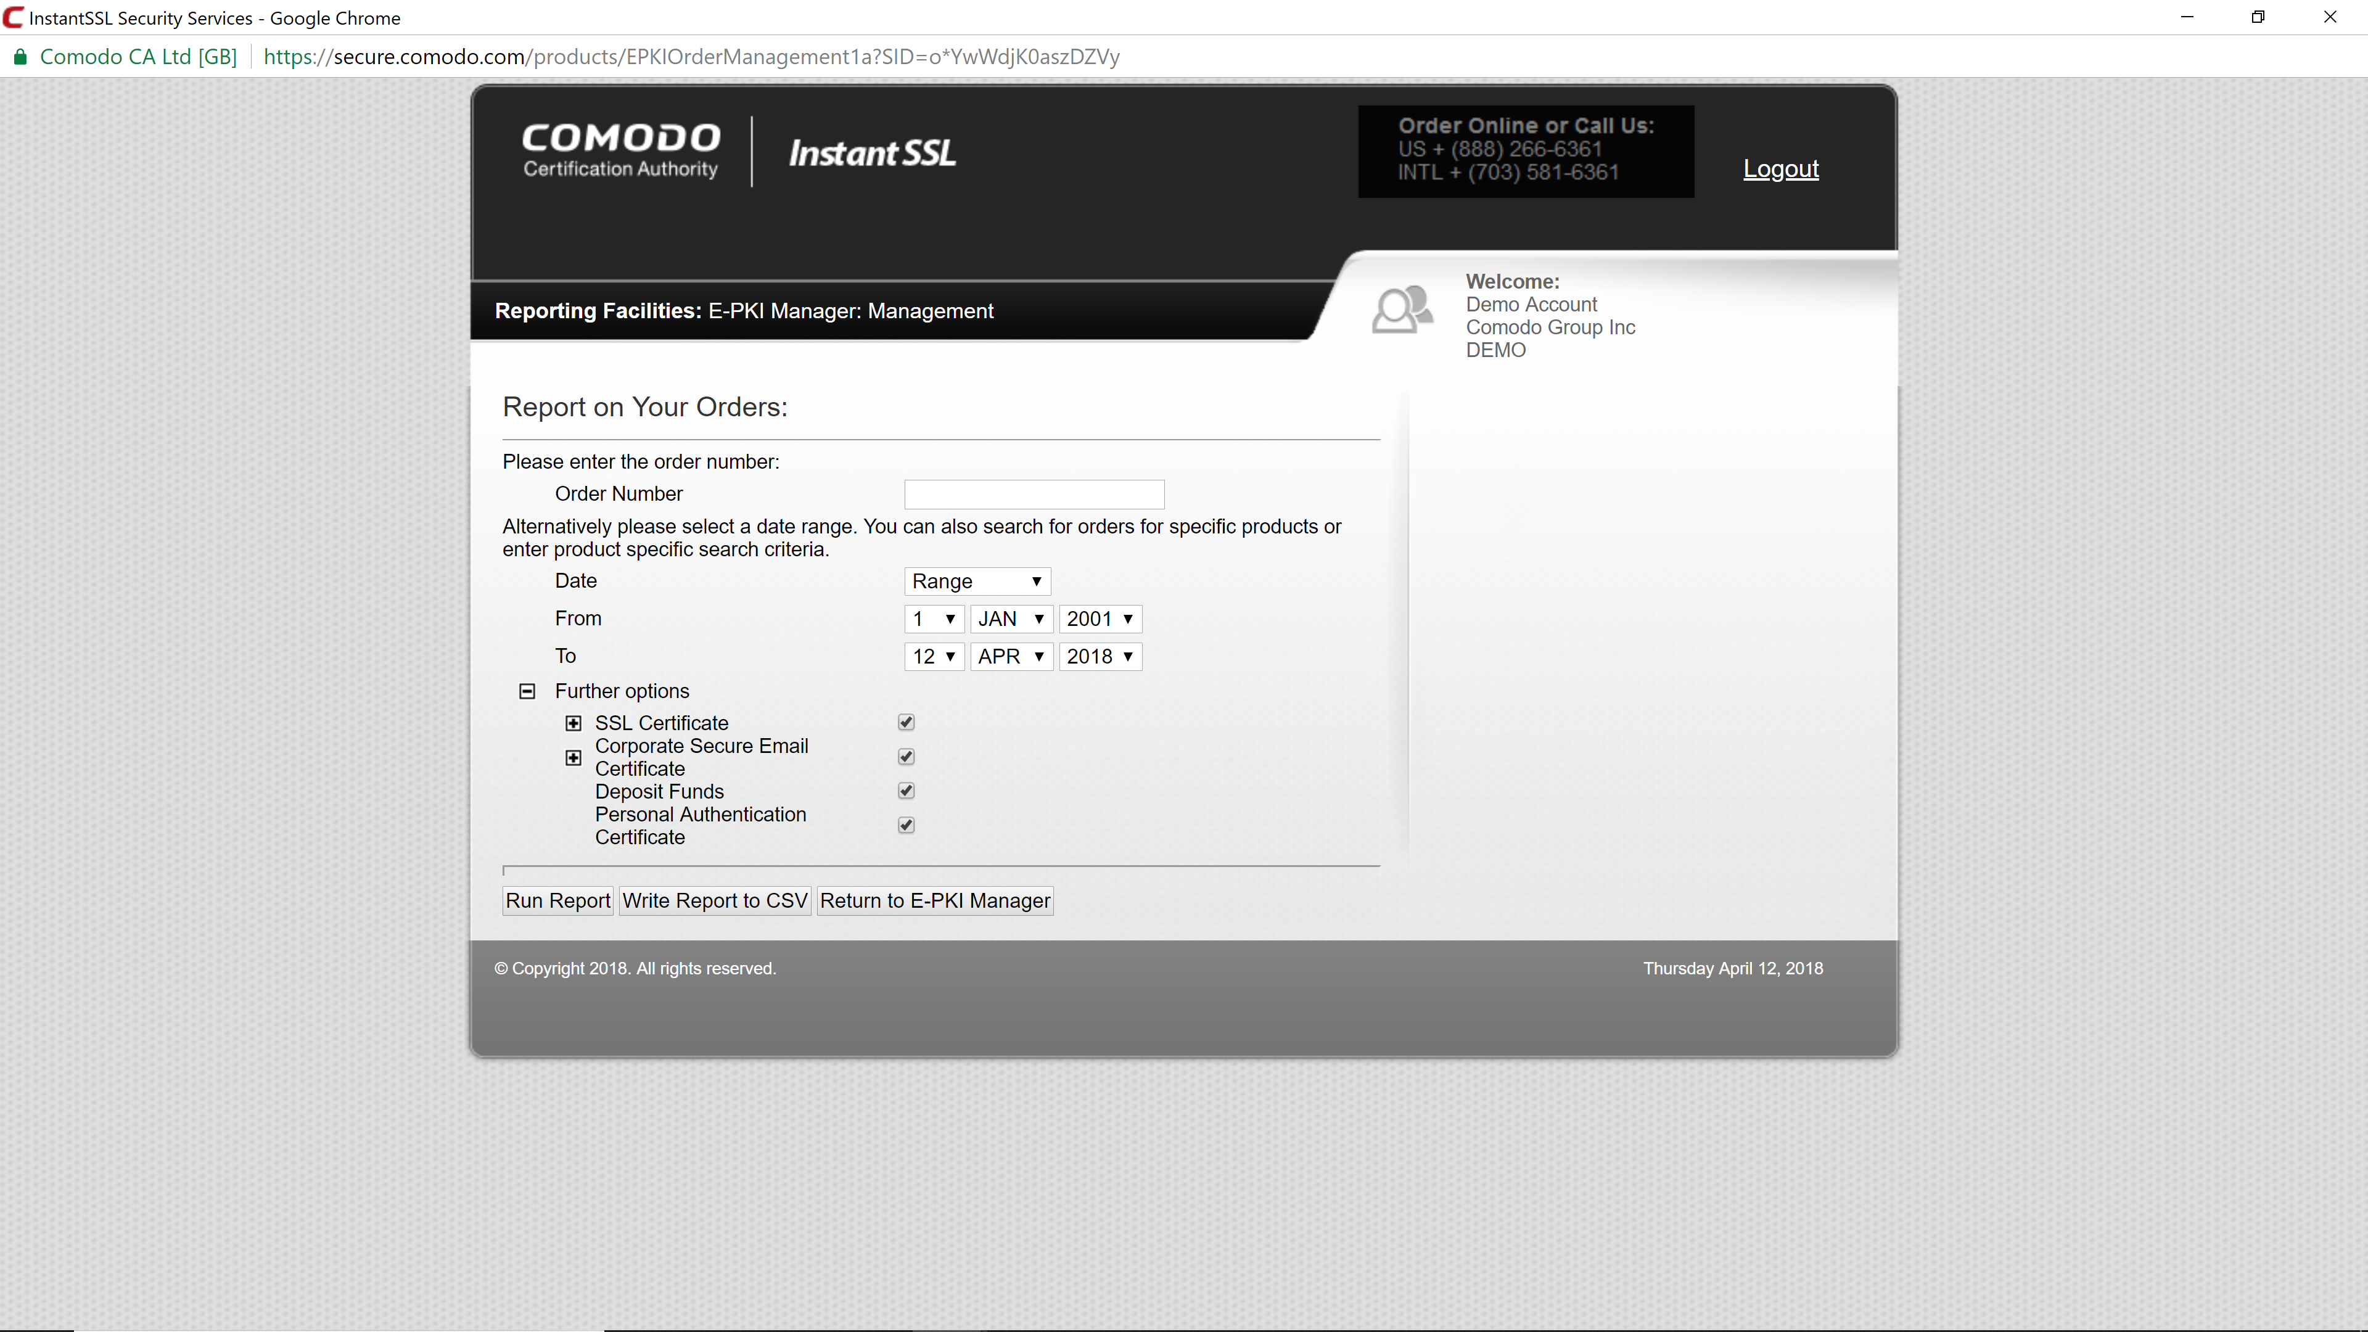Open the From year 2001 dropdown

(1100, 619)
